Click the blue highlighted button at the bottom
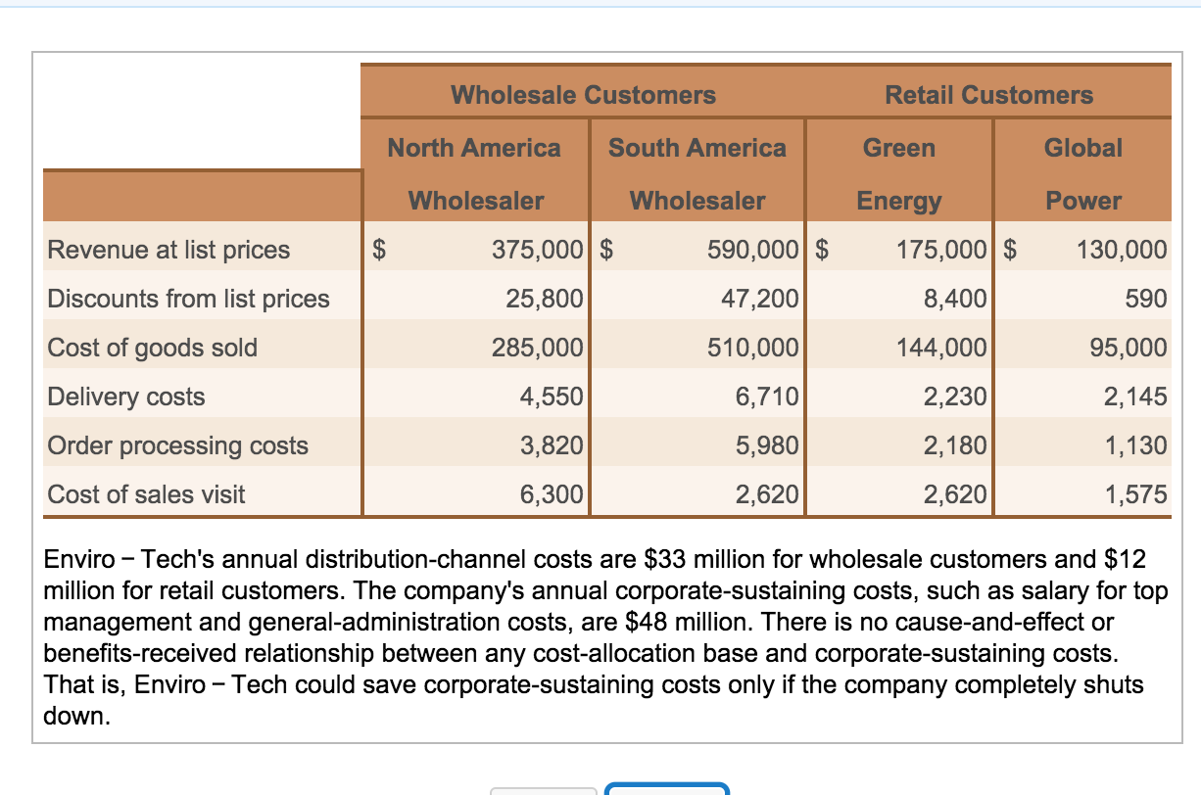Viewport: 1201px width, 795px height. pos(667,789)
